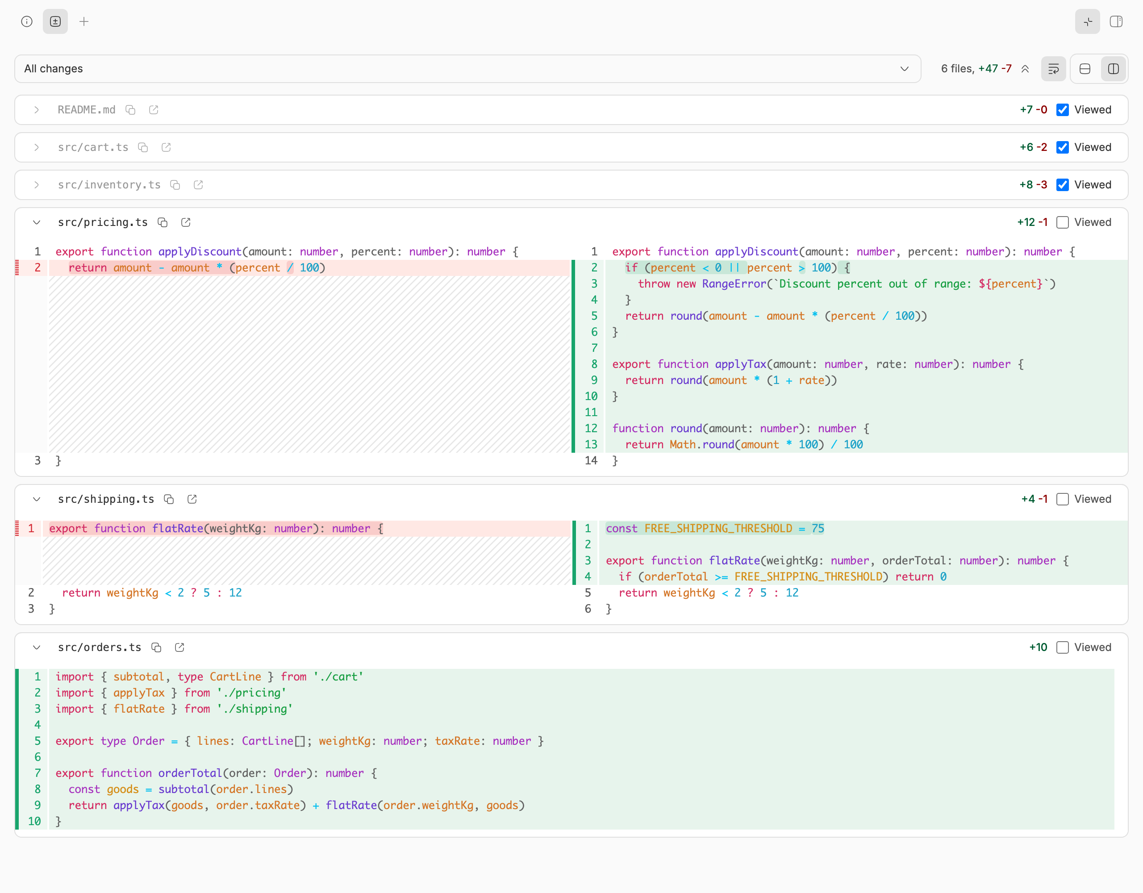Copy the README.md file path
1143x893 pixels.
(x=131, y=110)
